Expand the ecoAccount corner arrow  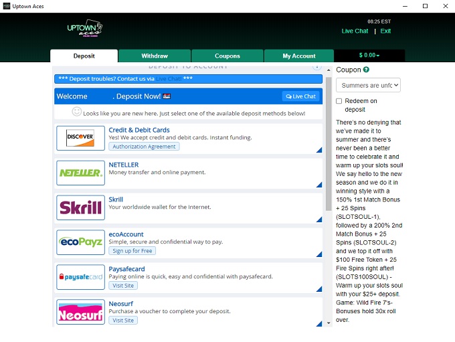[319, 254]
